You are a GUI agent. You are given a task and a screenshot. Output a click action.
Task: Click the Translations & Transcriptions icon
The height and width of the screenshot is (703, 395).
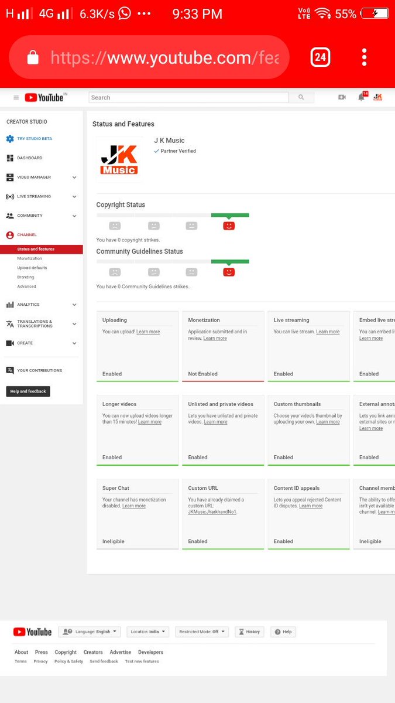coord(10,324)
